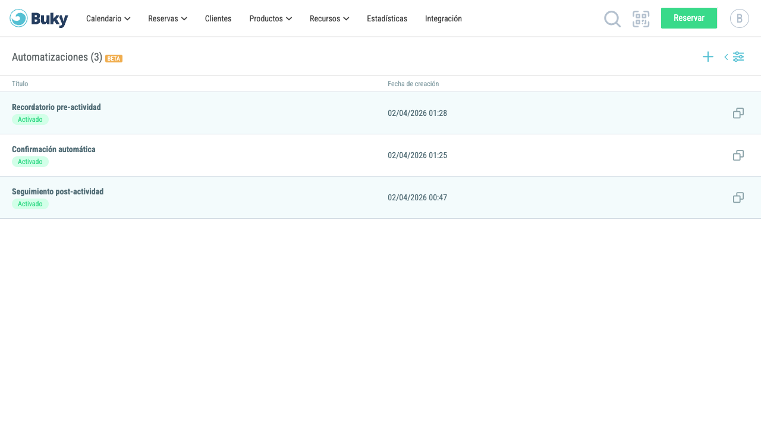Expand the Recursos dropdown menu

click(x=329, y=18)
